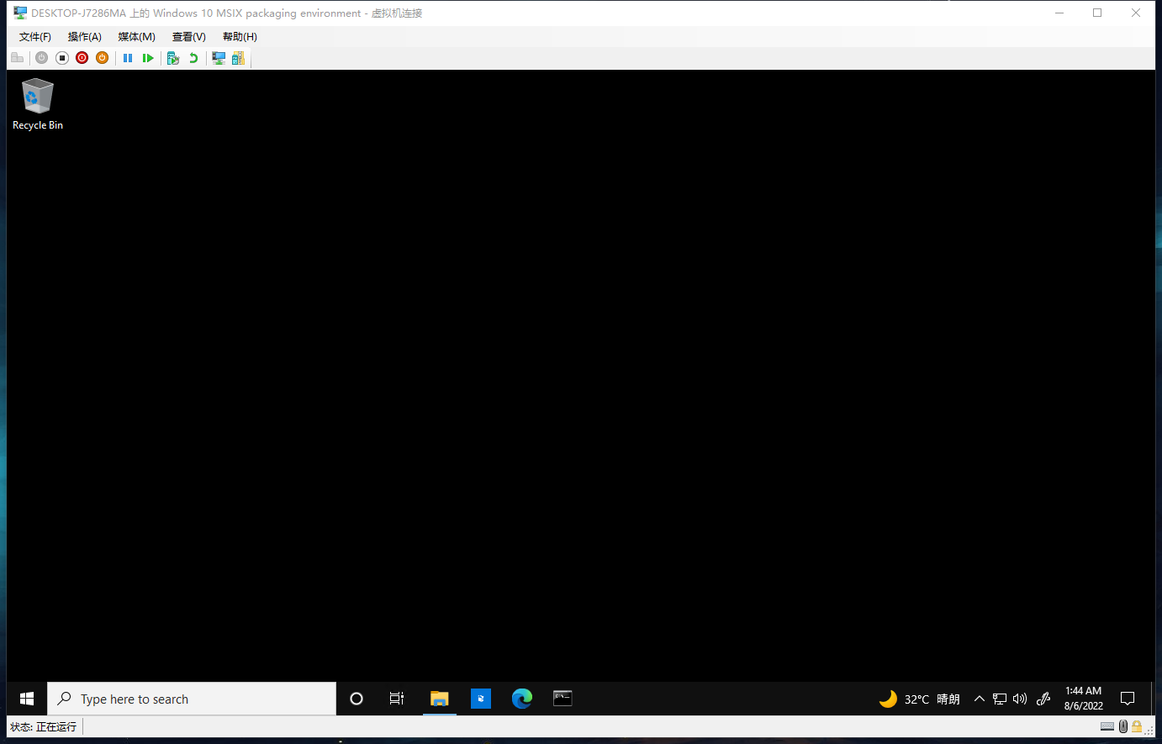Click the green Revert arrow icon

coord(193,58)
